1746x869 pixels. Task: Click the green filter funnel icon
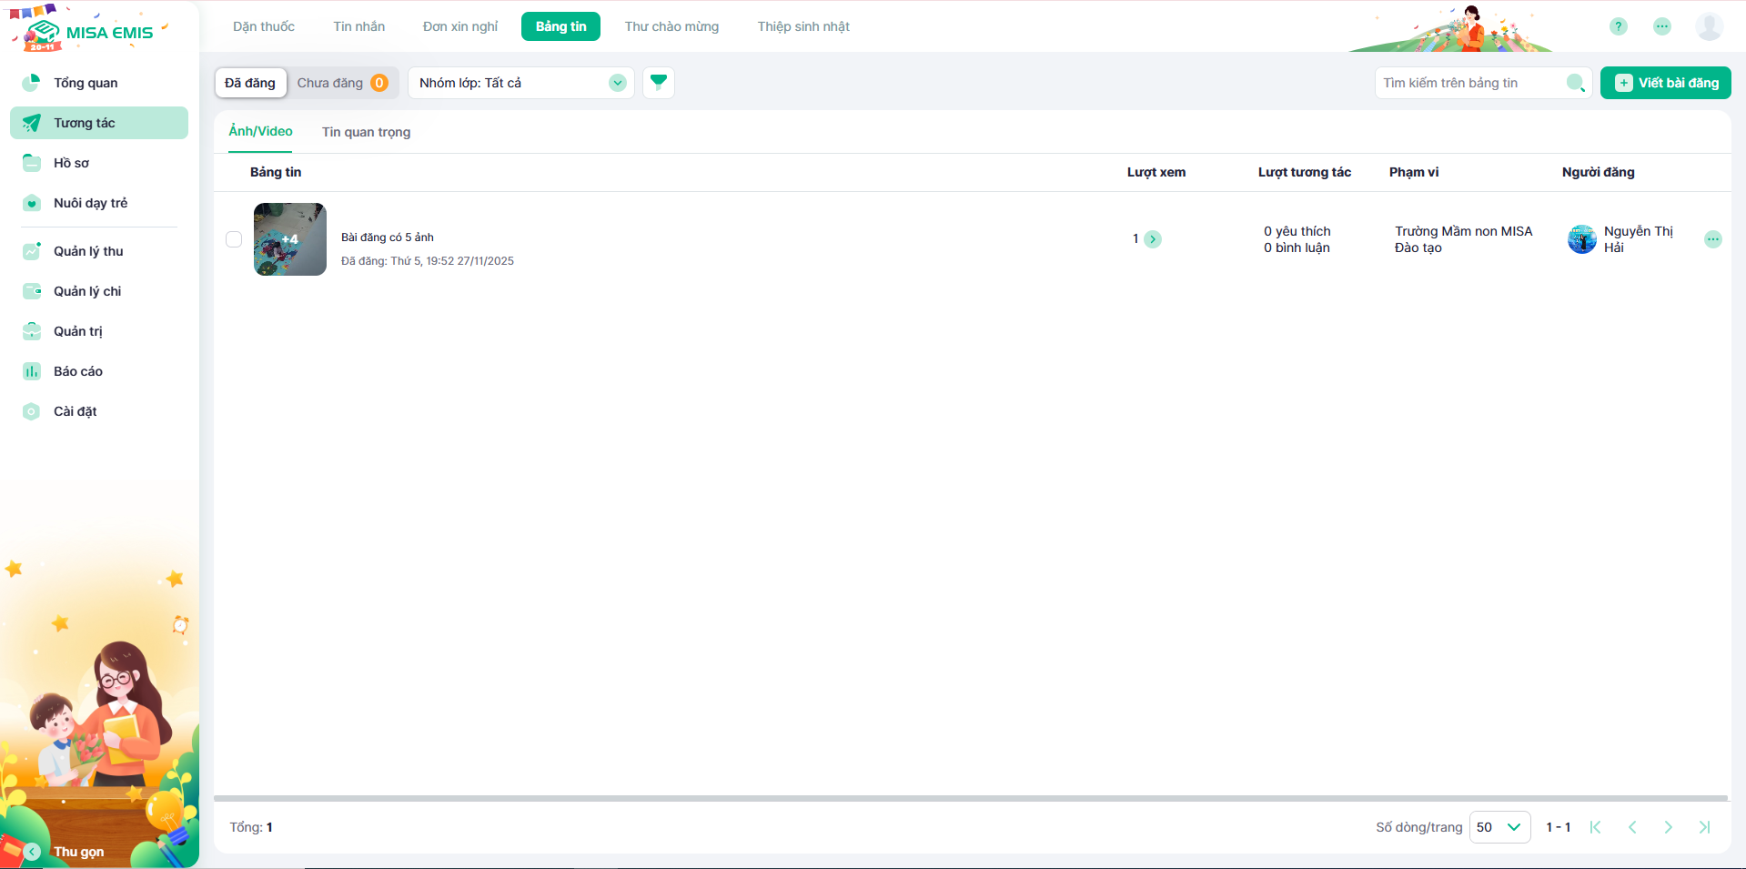[658, 83]
